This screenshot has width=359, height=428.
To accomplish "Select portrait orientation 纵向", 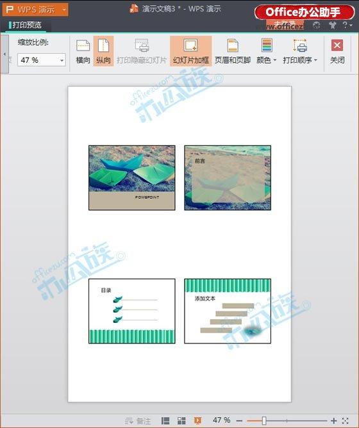I will tap(104, 51).
